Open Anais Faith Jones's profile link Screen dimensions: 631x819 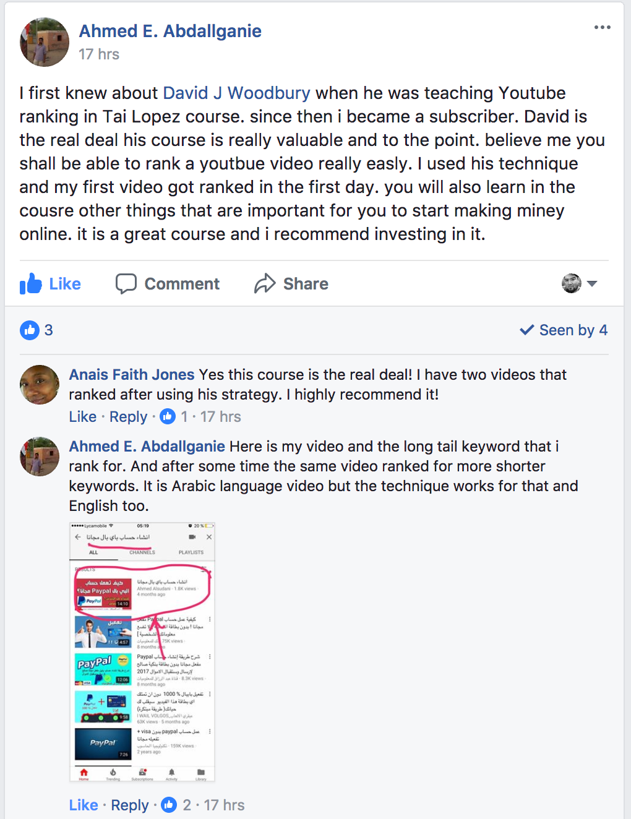132,374
